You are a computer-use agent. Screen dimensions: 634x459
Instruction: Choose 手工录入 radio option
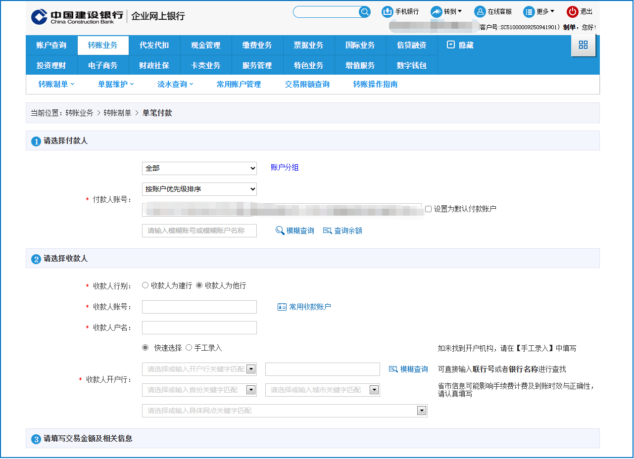tap(189, 348)
